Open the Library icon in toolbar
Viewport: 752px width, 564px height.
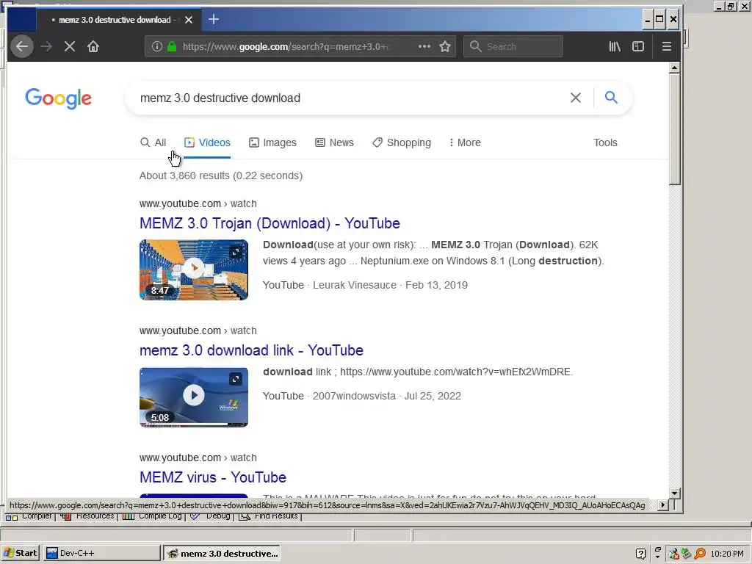pyautogui.click(x=615, y=46)
